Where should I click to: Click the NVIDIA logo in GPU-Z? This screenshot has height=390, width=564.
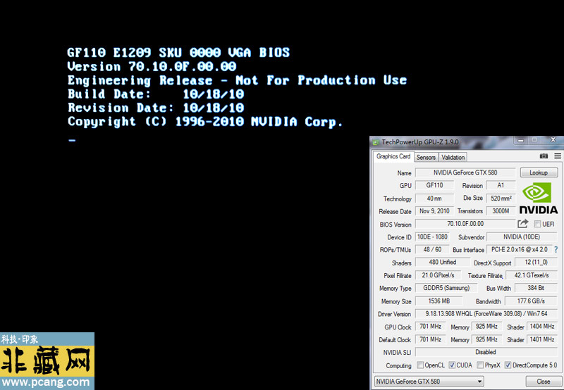tap(538, 199)
